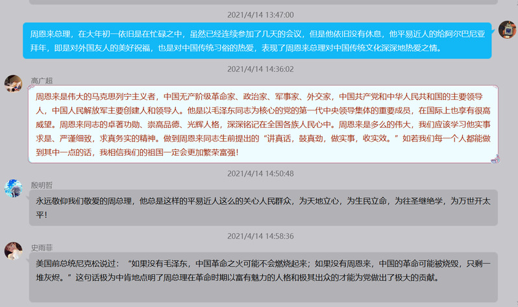Screen dimensions: 518x307
Task: Click 史雨菲's profile avatar
Action: click(14, 251)
